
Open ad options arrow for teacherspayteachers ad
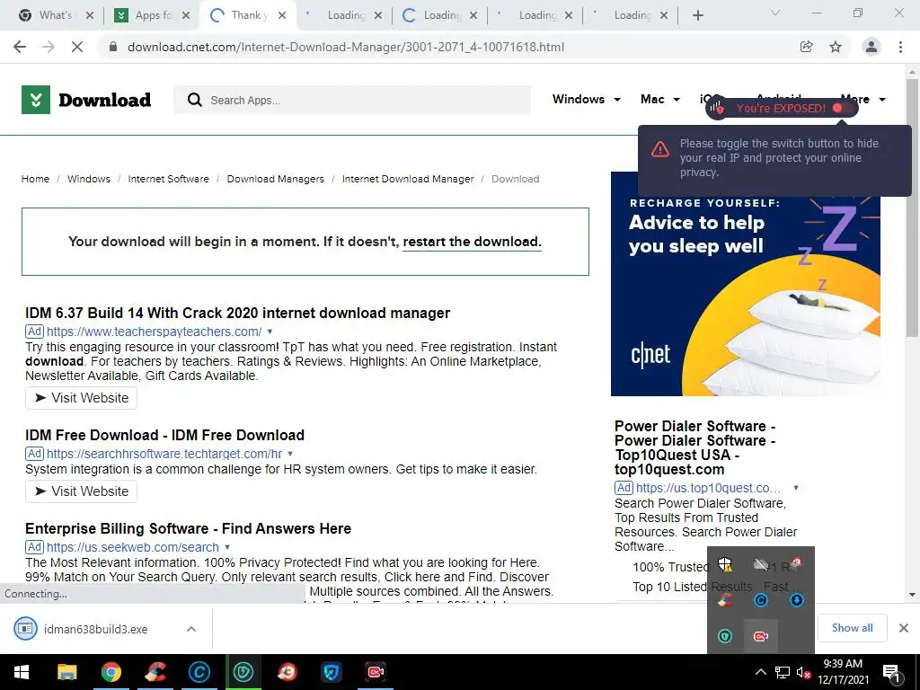270,332
